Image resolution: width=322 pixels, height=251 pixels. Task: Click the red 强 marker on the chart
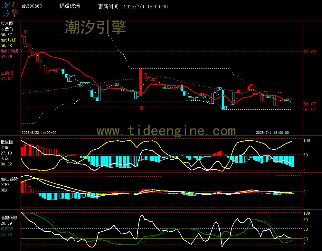click(141, 108)
